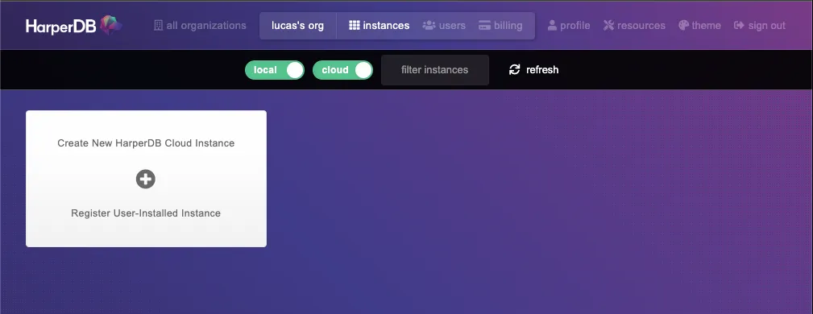Click the building icon beside all organizations
The height and width of the screenshot is (314, 813).
(x=158, y=26)
